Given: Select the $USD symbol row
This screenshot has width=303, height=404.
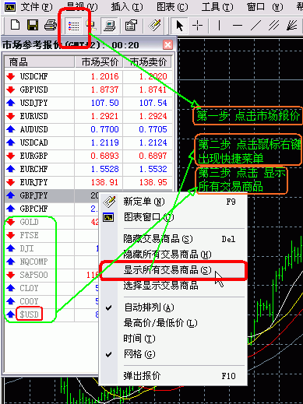Looking at the screenshot, I should [x=52, y=314].
